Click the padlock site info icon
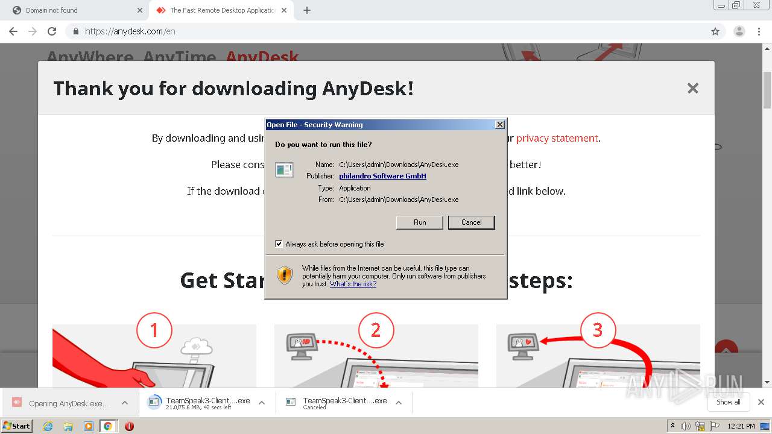The width and height of the screenshot is (772, 434). 76,31
